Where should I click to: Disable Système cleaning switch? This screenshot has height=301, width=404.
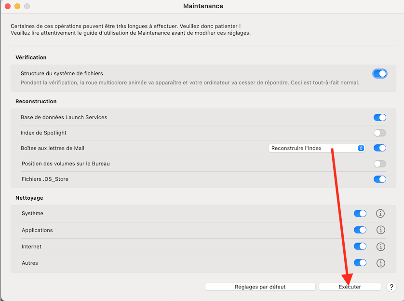point(360,213)
